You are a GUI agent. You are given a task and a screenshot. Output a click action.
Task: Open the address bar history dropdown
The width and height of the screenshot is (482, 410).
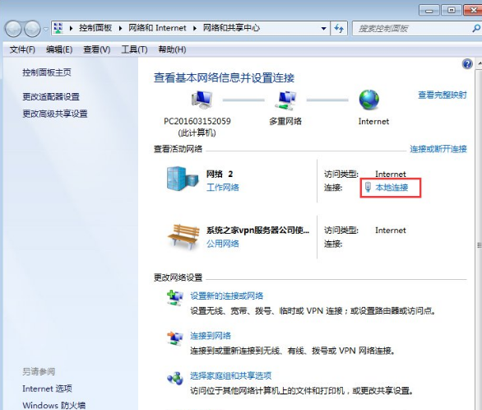324,28
